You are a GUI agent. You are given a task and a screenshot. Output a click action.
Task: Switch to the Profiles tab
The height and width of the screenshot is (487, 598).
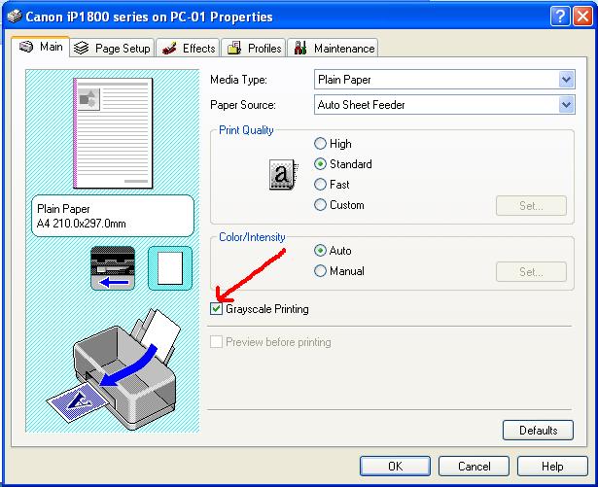[x=254, y=48]
